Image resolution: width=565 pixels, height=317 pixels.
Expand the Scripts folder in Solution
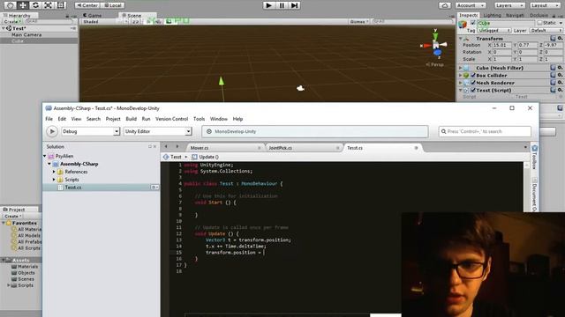(x=54, y=180)
